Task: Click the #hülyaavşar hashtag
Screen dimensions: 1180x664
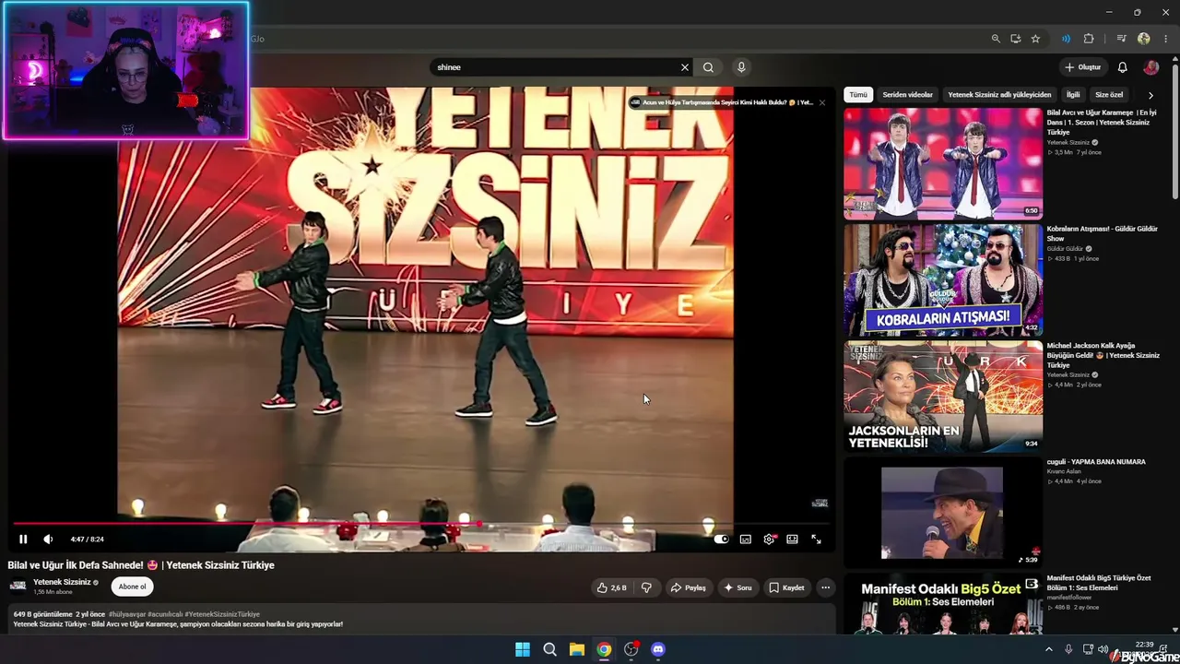Action: tap(126, 614)
